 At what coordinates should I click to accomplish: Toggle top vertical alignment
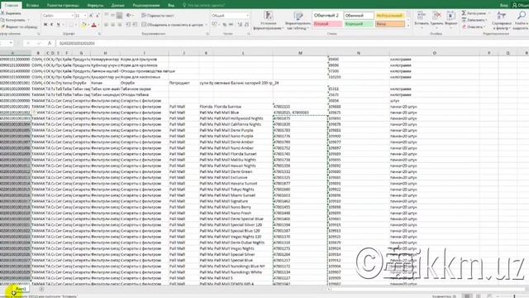pos(107,16)
